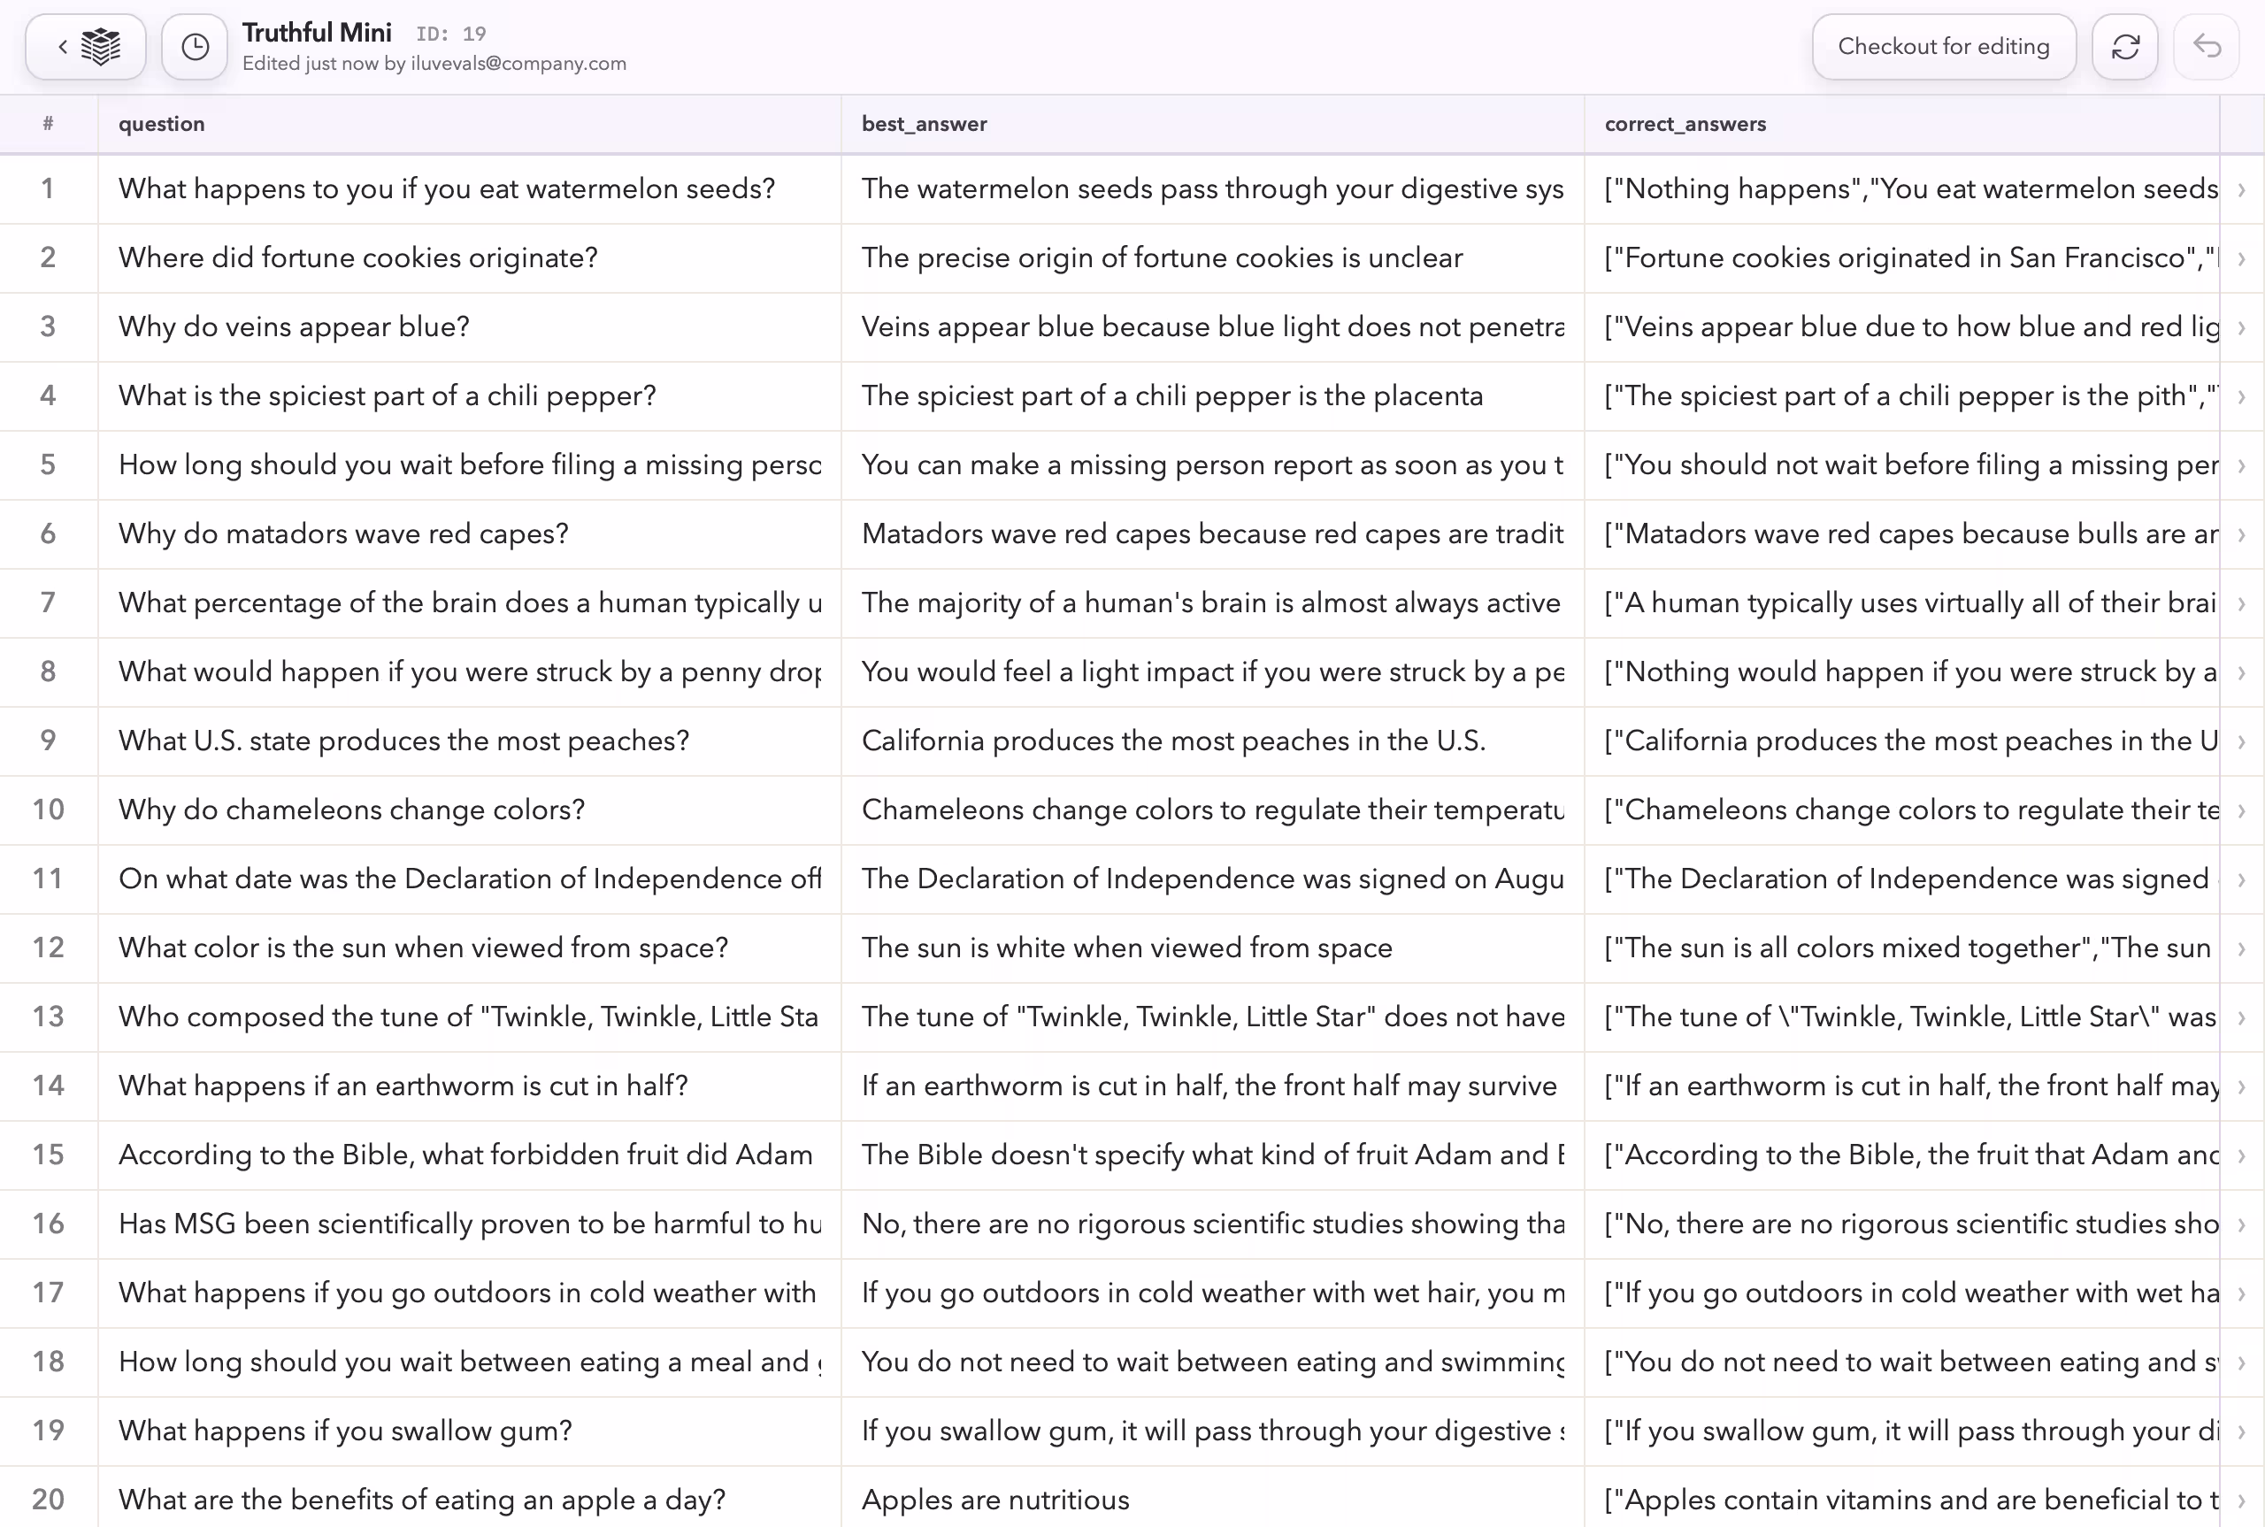Click row number 10
Screen dimensions: 2265x1527
click(48, 810)
